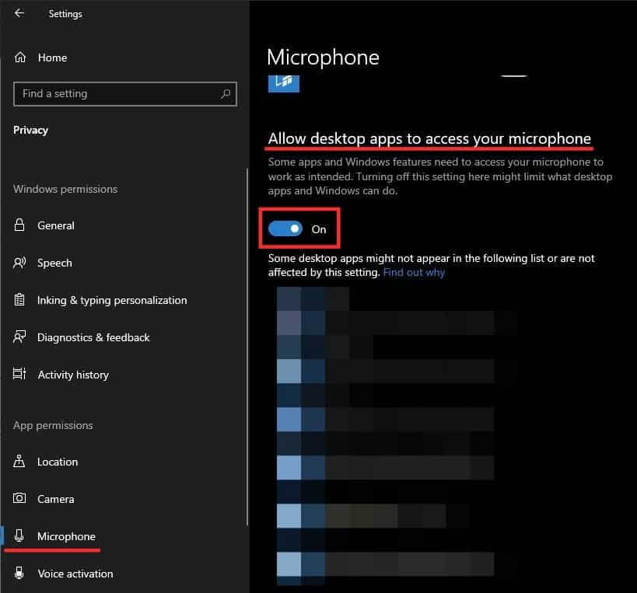Screen dimensions: 637x593
Task: Open Speech settings via its icon
Action: [x=21, y=263]
